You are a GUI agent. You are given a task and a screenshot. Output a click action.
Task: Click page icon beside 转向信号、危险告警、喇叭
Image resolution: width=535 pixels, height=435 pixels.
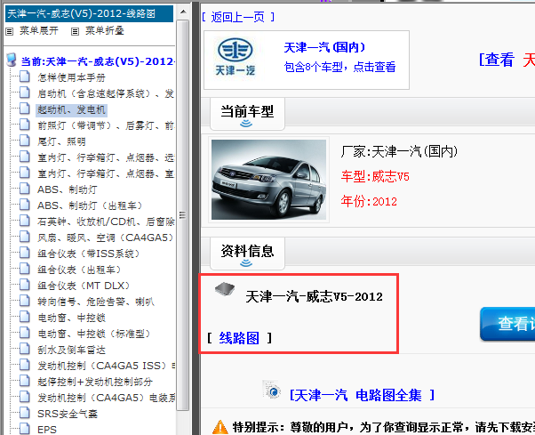25,302
